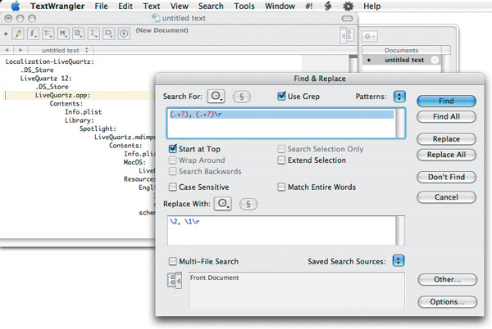Open the Search menu
The image size is (492, 329).
210,7
